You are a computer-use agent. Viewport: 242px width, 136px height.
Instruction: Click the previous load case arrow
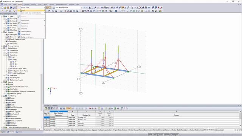84,8
